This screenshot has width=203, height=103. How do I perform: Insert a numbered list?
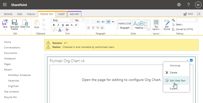pyautogui.click(x=93, y=22)
